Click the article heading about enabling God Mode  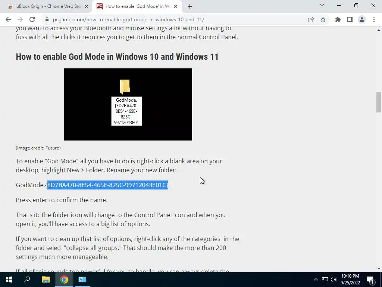[117, 57]
